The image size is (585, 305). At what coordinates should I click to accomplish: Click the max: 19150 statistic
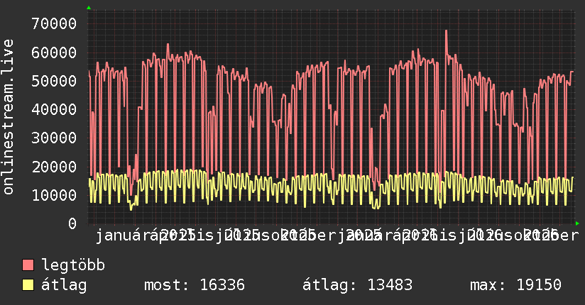coord(515,285)
